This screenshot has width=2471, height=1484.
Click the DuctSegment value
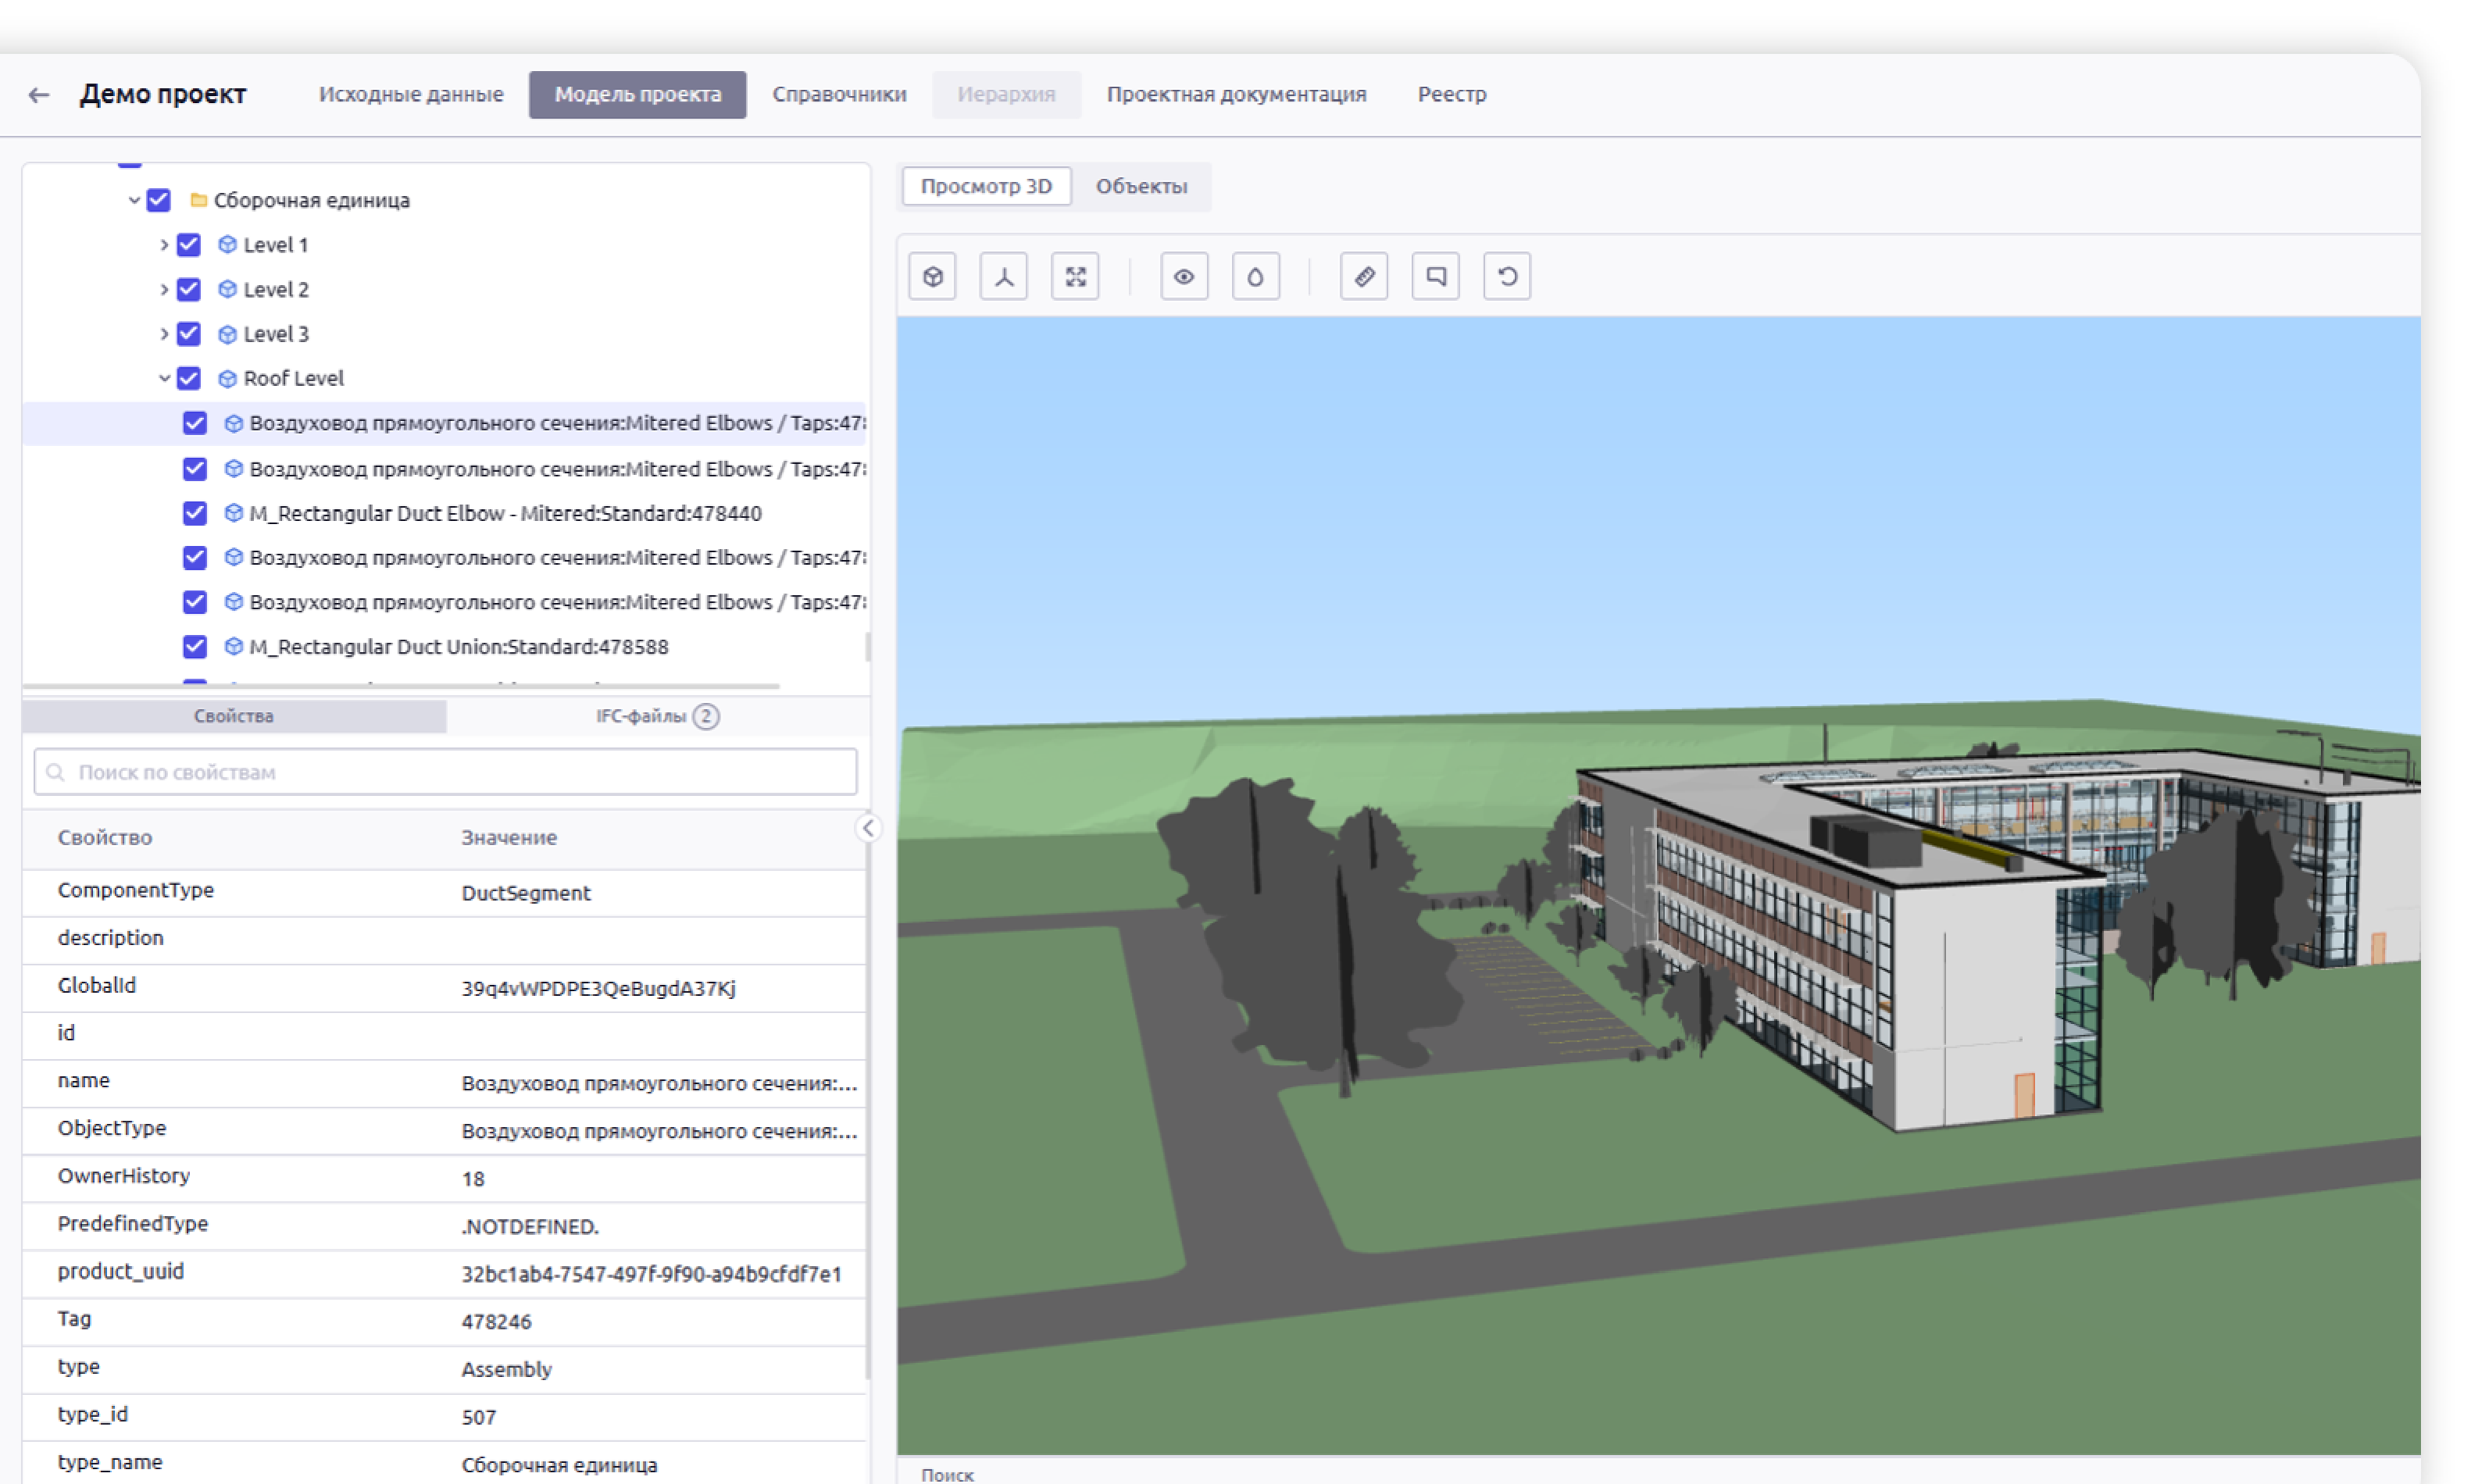[526, 893]
